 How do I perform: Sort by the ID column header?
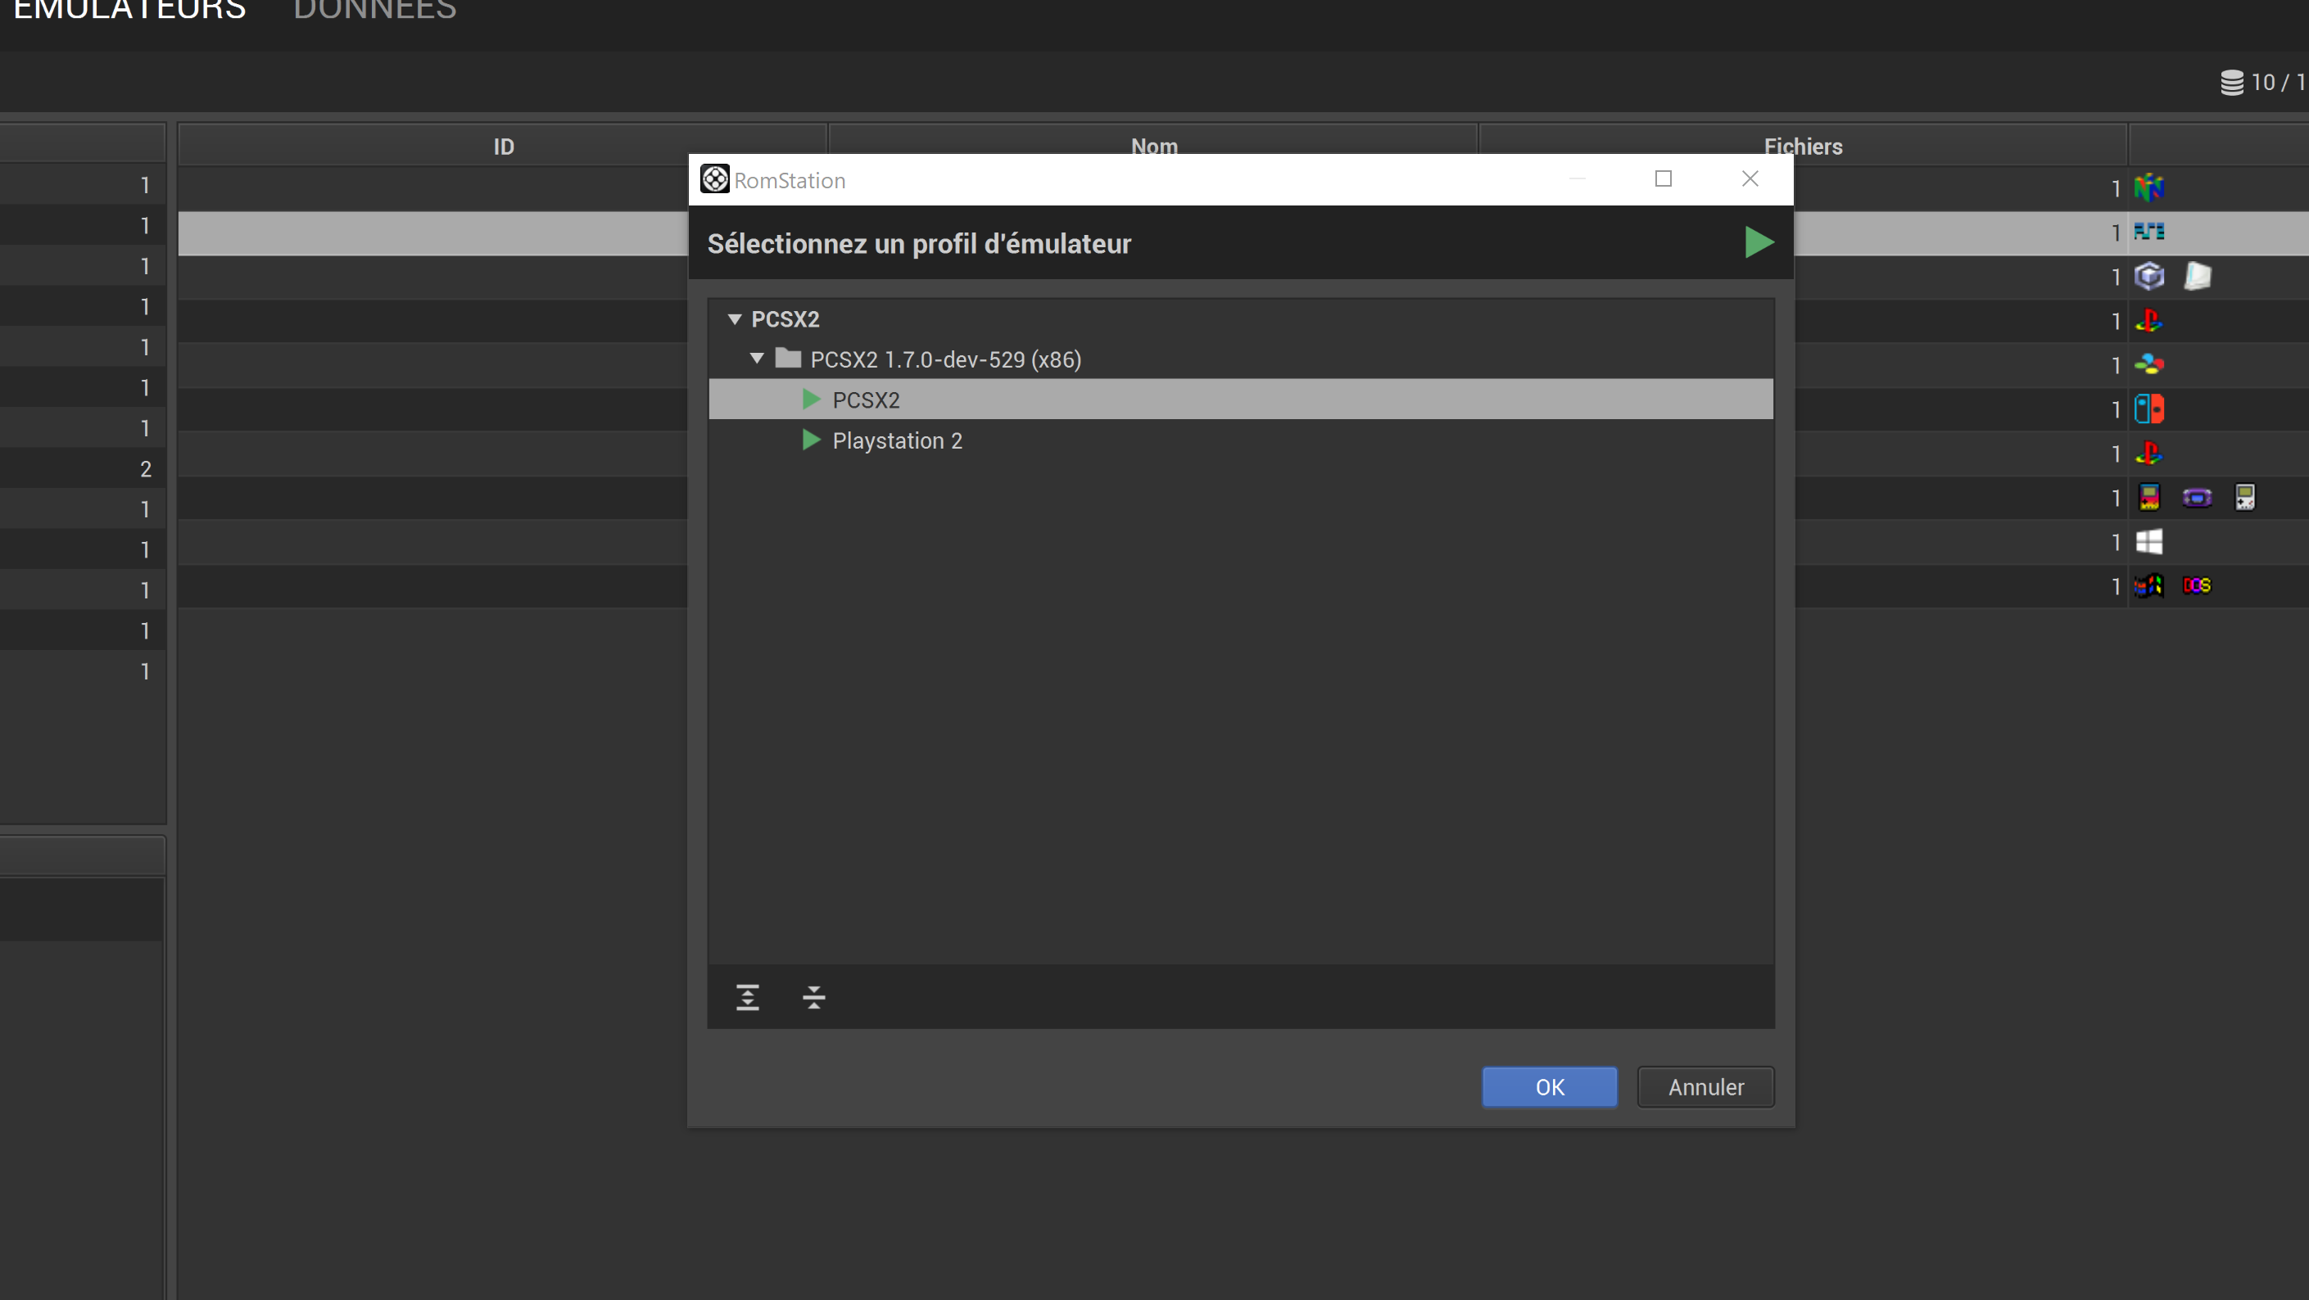point(503,146)
